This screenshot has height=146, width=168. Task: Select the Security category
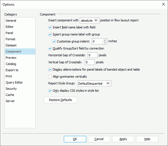(20, 89)
